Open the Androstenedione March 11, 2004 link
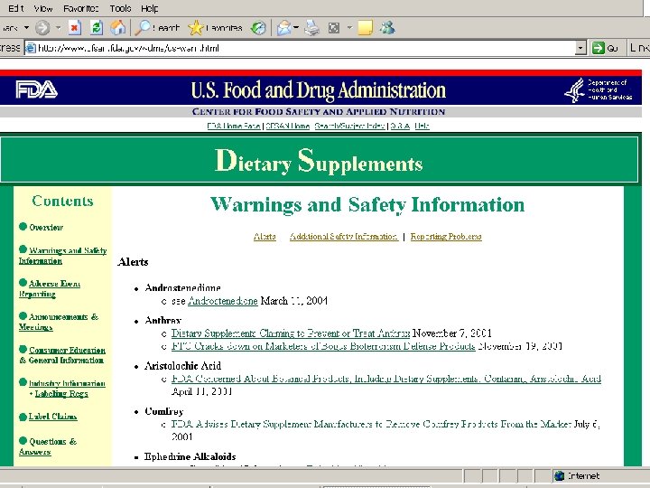The height and width of the screenshot is (488, 650). 223,300
